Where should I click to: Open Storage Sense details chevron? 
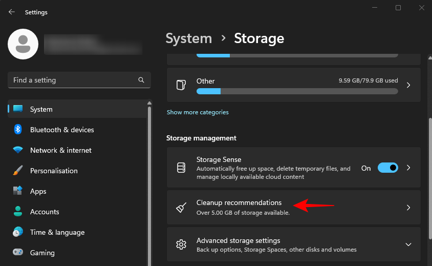(x=408, y=168)
